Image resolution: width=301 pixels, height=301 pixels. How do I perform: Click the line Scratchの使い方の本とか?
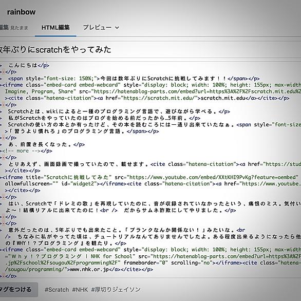tap(154, 125)
